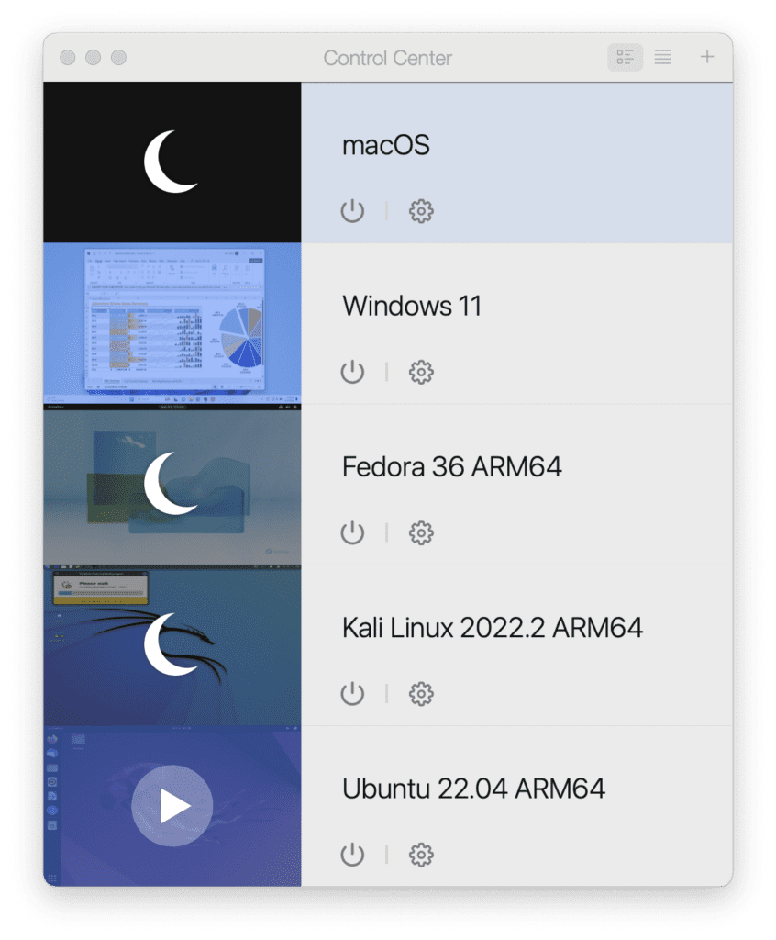This screenshot has width=776, height=940.
Task: Select the macOS suspended thumbnail
Action: (x=172, y=162)
